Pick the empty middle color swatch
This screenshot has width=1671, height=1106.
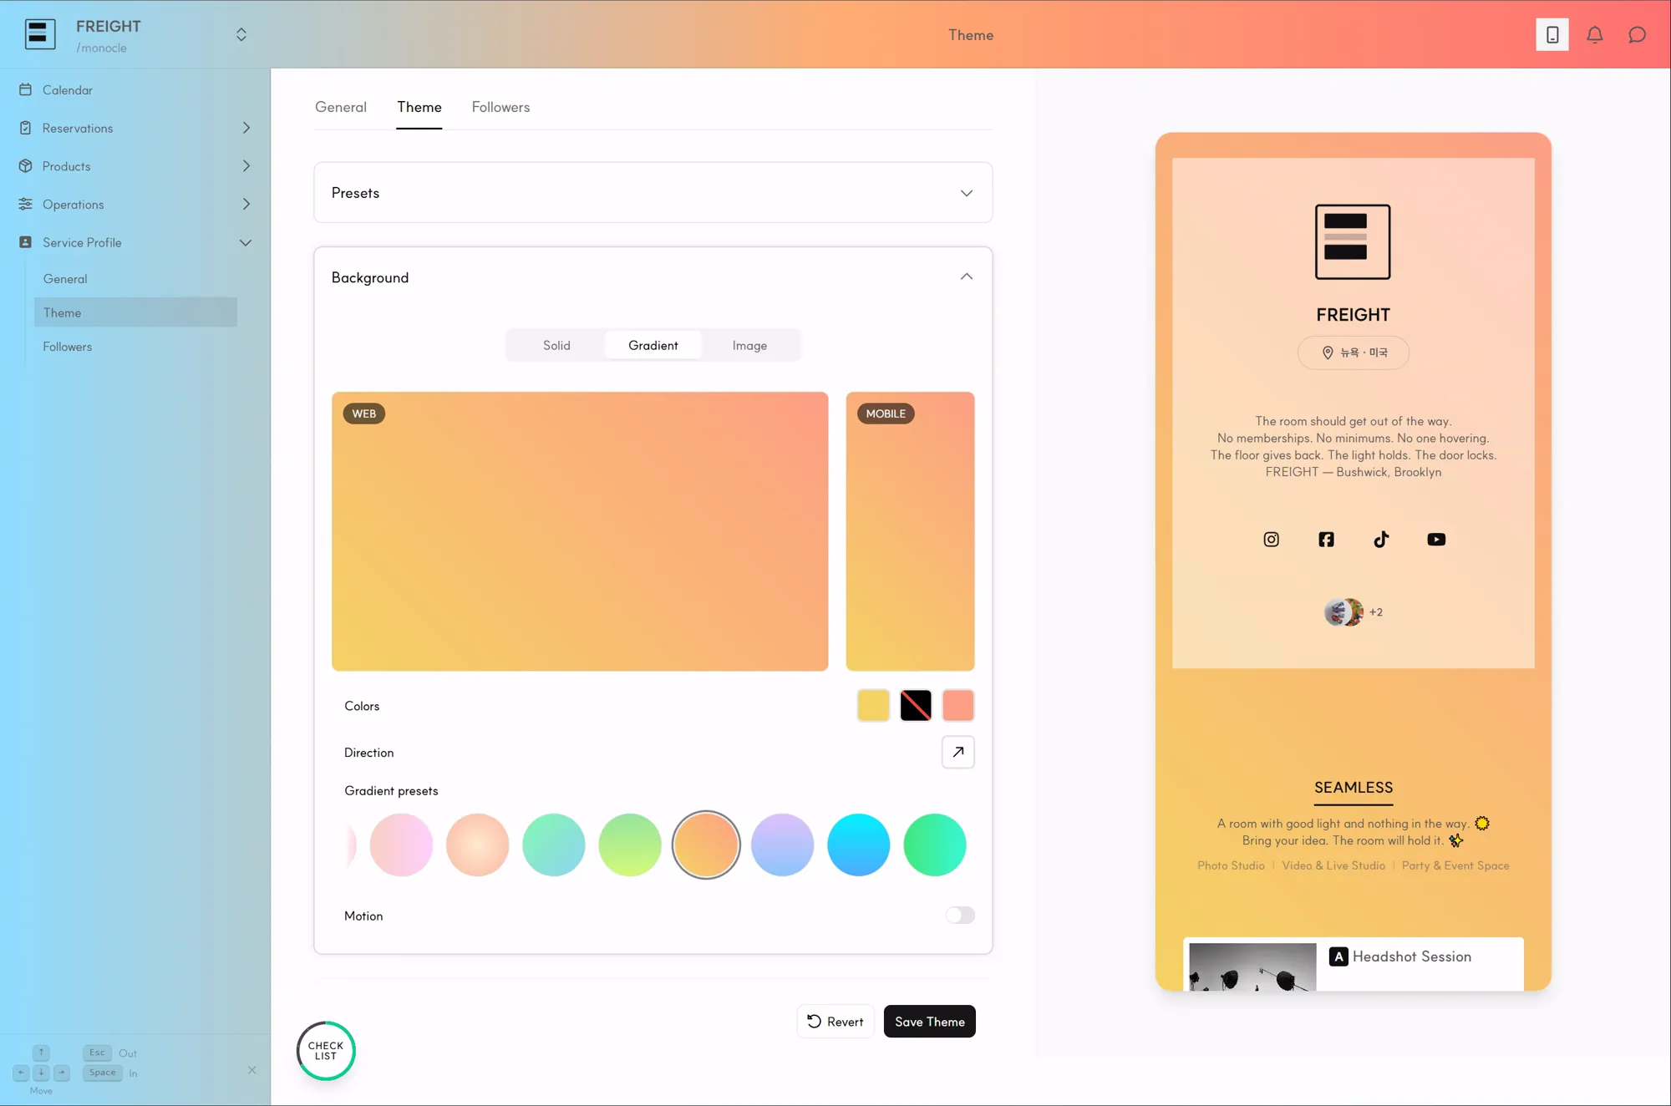[916, 706]
